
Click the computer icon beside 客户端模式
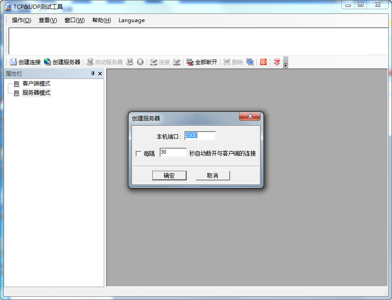pyautogui.click(x=17, y=84)
